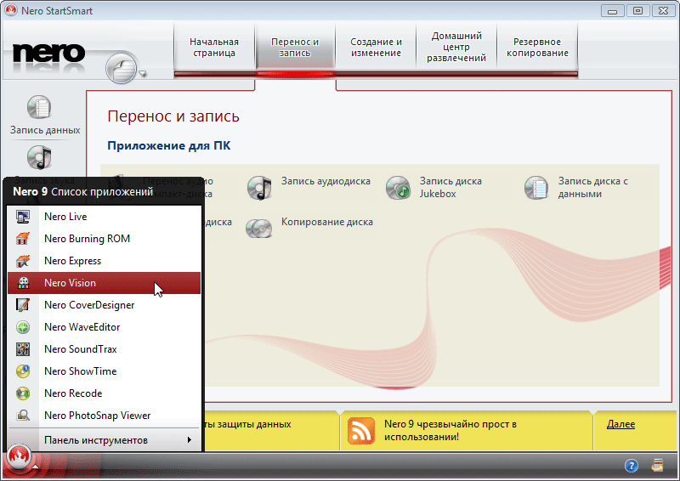The width and height of the screenshot is (680, 481).
Task: Choose Nero SoundTrax menu entry
Action: [104, 349]
